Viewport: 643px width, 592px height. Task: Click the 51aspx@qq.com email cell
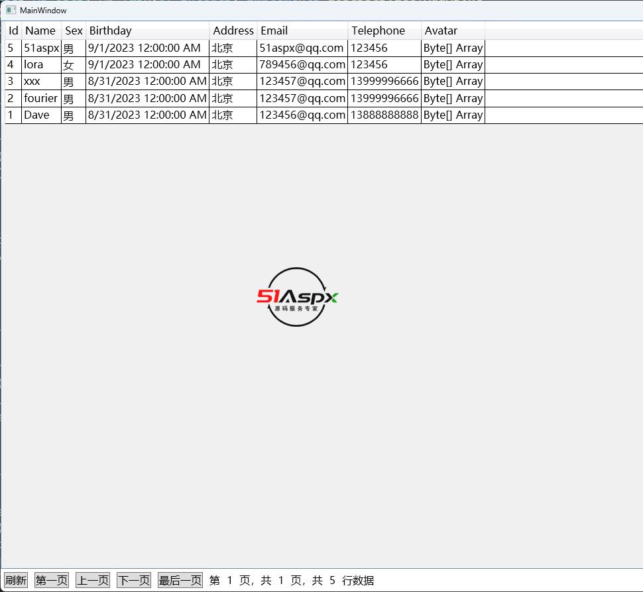tap(302, 48)
